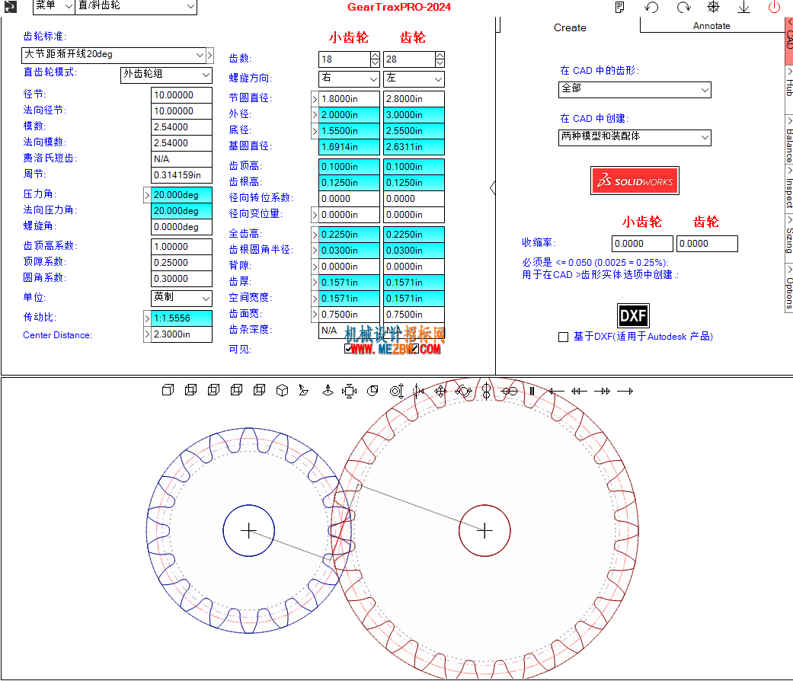Open the Inspect side tab
Viewport: 793px width, 681px height.
(789, 188)
